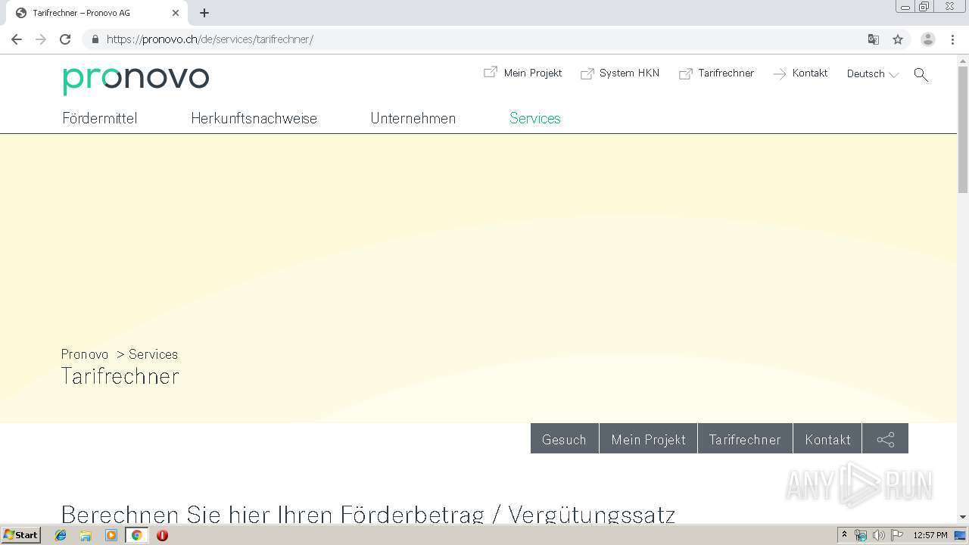Open media player taskbar icon
This screenshot has height=545, width=969.
point(111,535)
